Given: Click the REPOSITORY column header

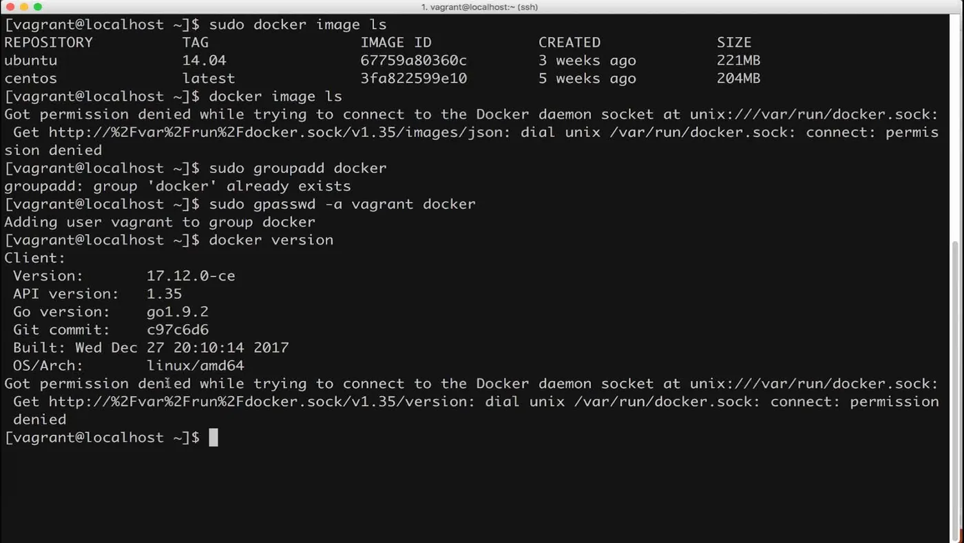Looking at the screenshot, I should [x=48, y=43].
